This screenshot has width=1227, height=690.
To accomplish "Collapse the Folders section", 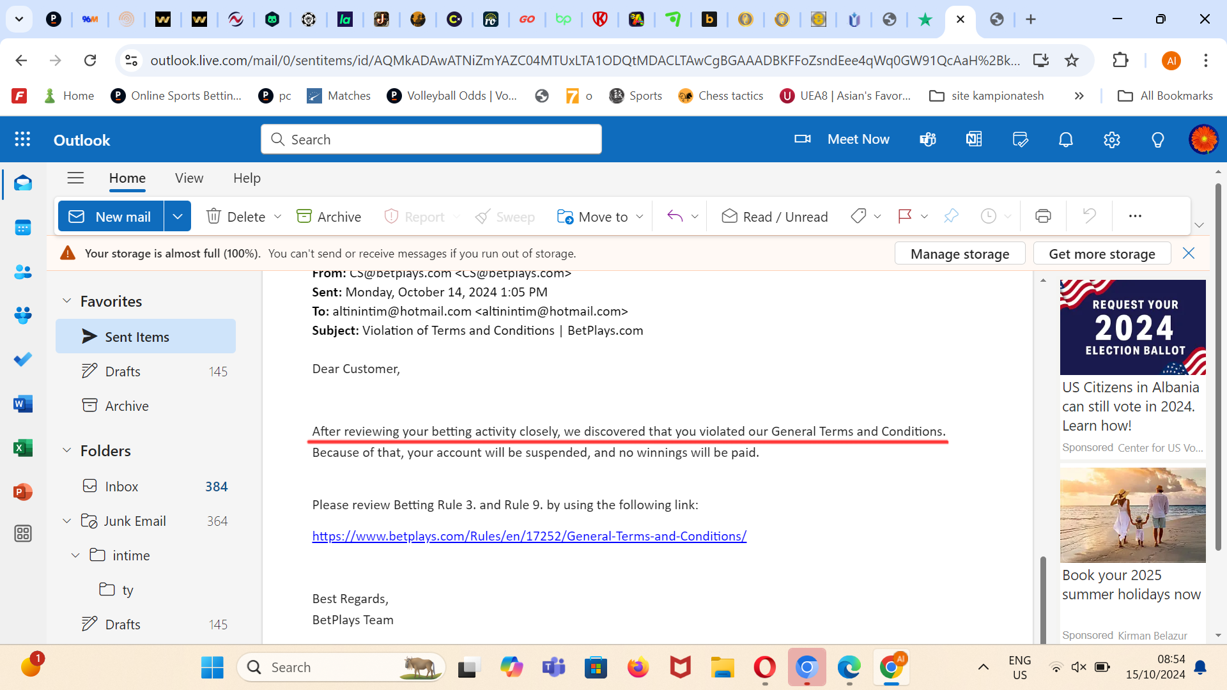I will coord(66,450).
